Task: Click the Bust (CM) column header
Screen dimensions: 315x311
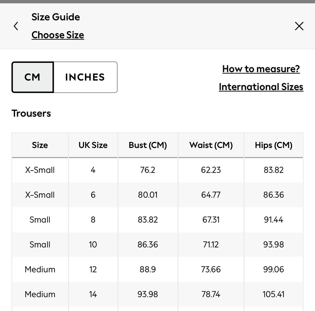Action: pyautogui.click(x=148, y=145)
